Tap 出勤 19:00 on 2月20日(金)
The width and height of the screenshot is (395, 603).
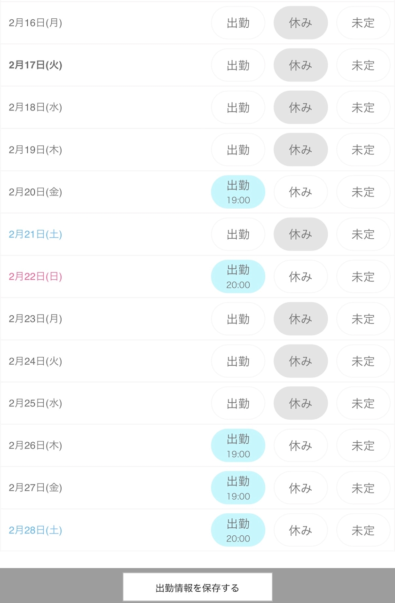[x=238, y=192]
